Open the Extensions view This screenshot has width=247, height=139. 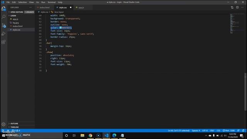coord(3,42)
